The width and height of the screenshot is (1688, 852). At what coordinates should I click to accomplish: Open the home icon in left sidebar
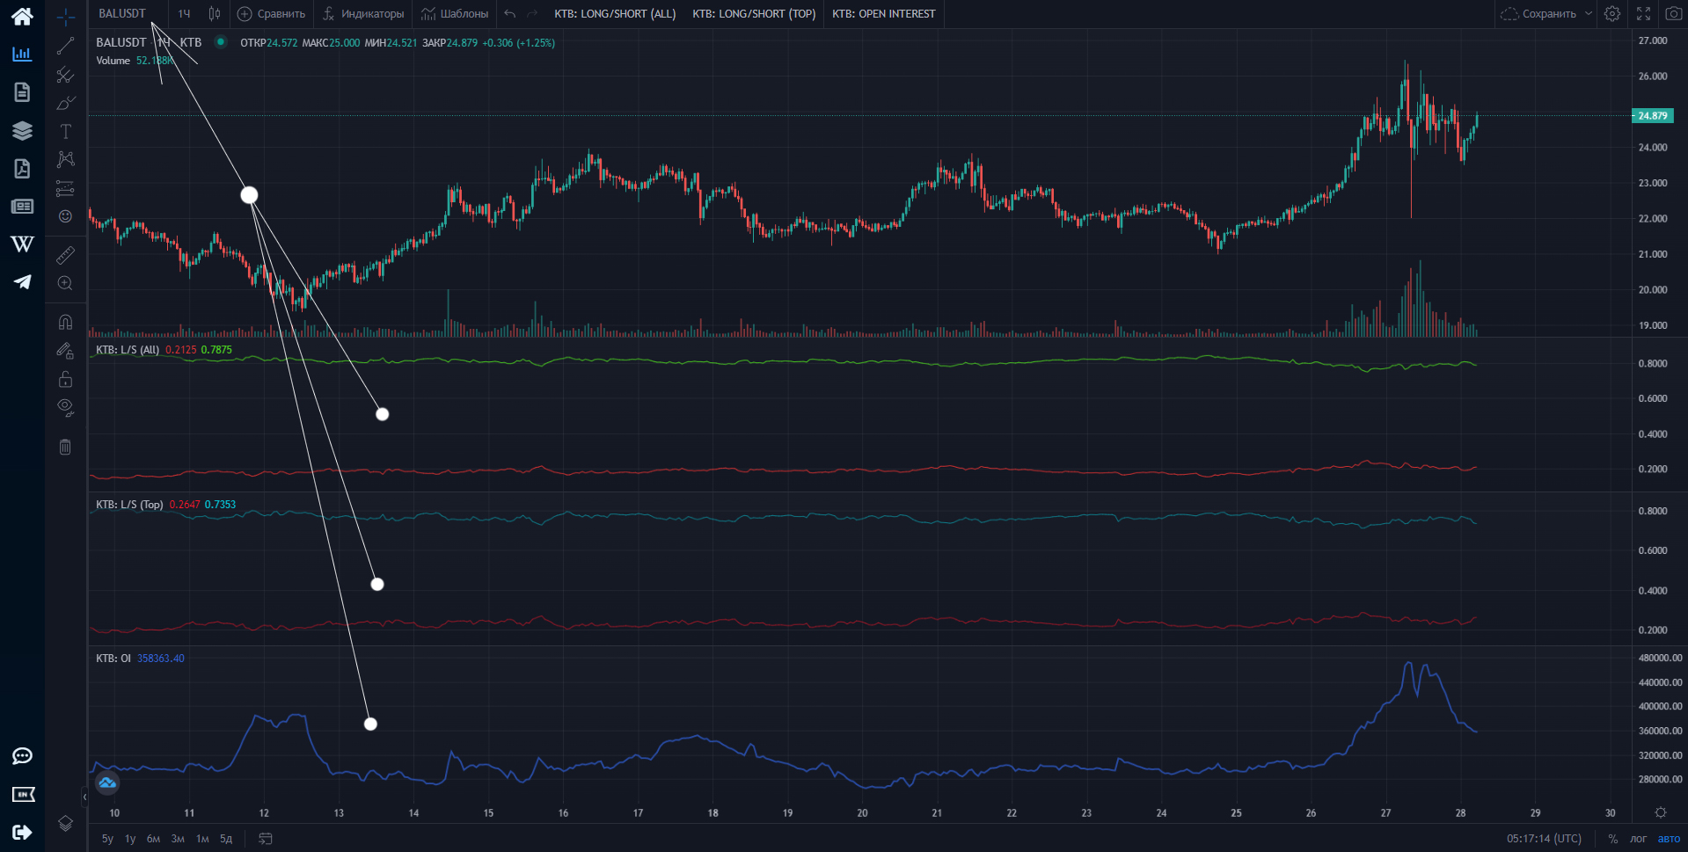(x=22, y=16)
